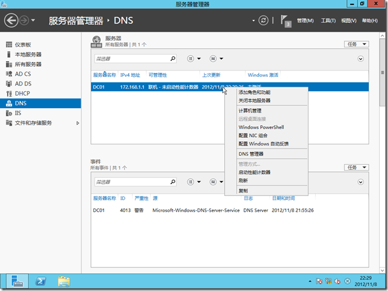The height and width of the screenshot is (291, 388).
Task: Open the 视图(V) menu
Action: tap(349, 21)
